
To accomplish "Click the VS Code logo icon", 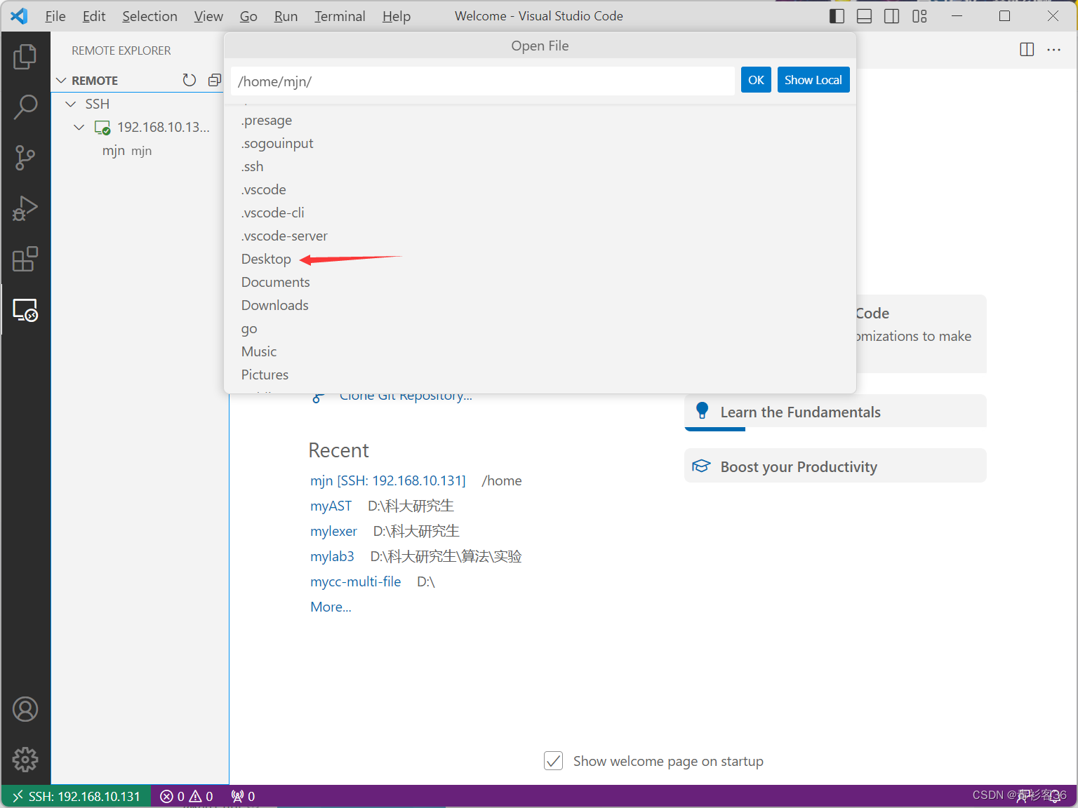I will click(x=20, y=15).
